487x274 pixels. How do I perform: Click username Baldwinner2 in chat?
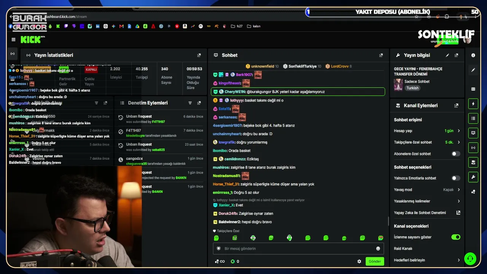pos(229,222)
